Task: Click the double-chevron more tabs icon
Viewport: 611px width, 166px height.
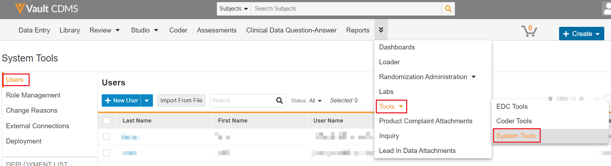Action: [x=381, y=30]
